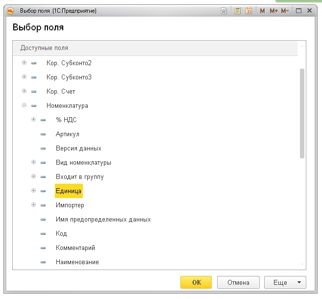322x299 pixels.
Task: Expand the Кор. Субконто3 node
Action: click(24, 77)
